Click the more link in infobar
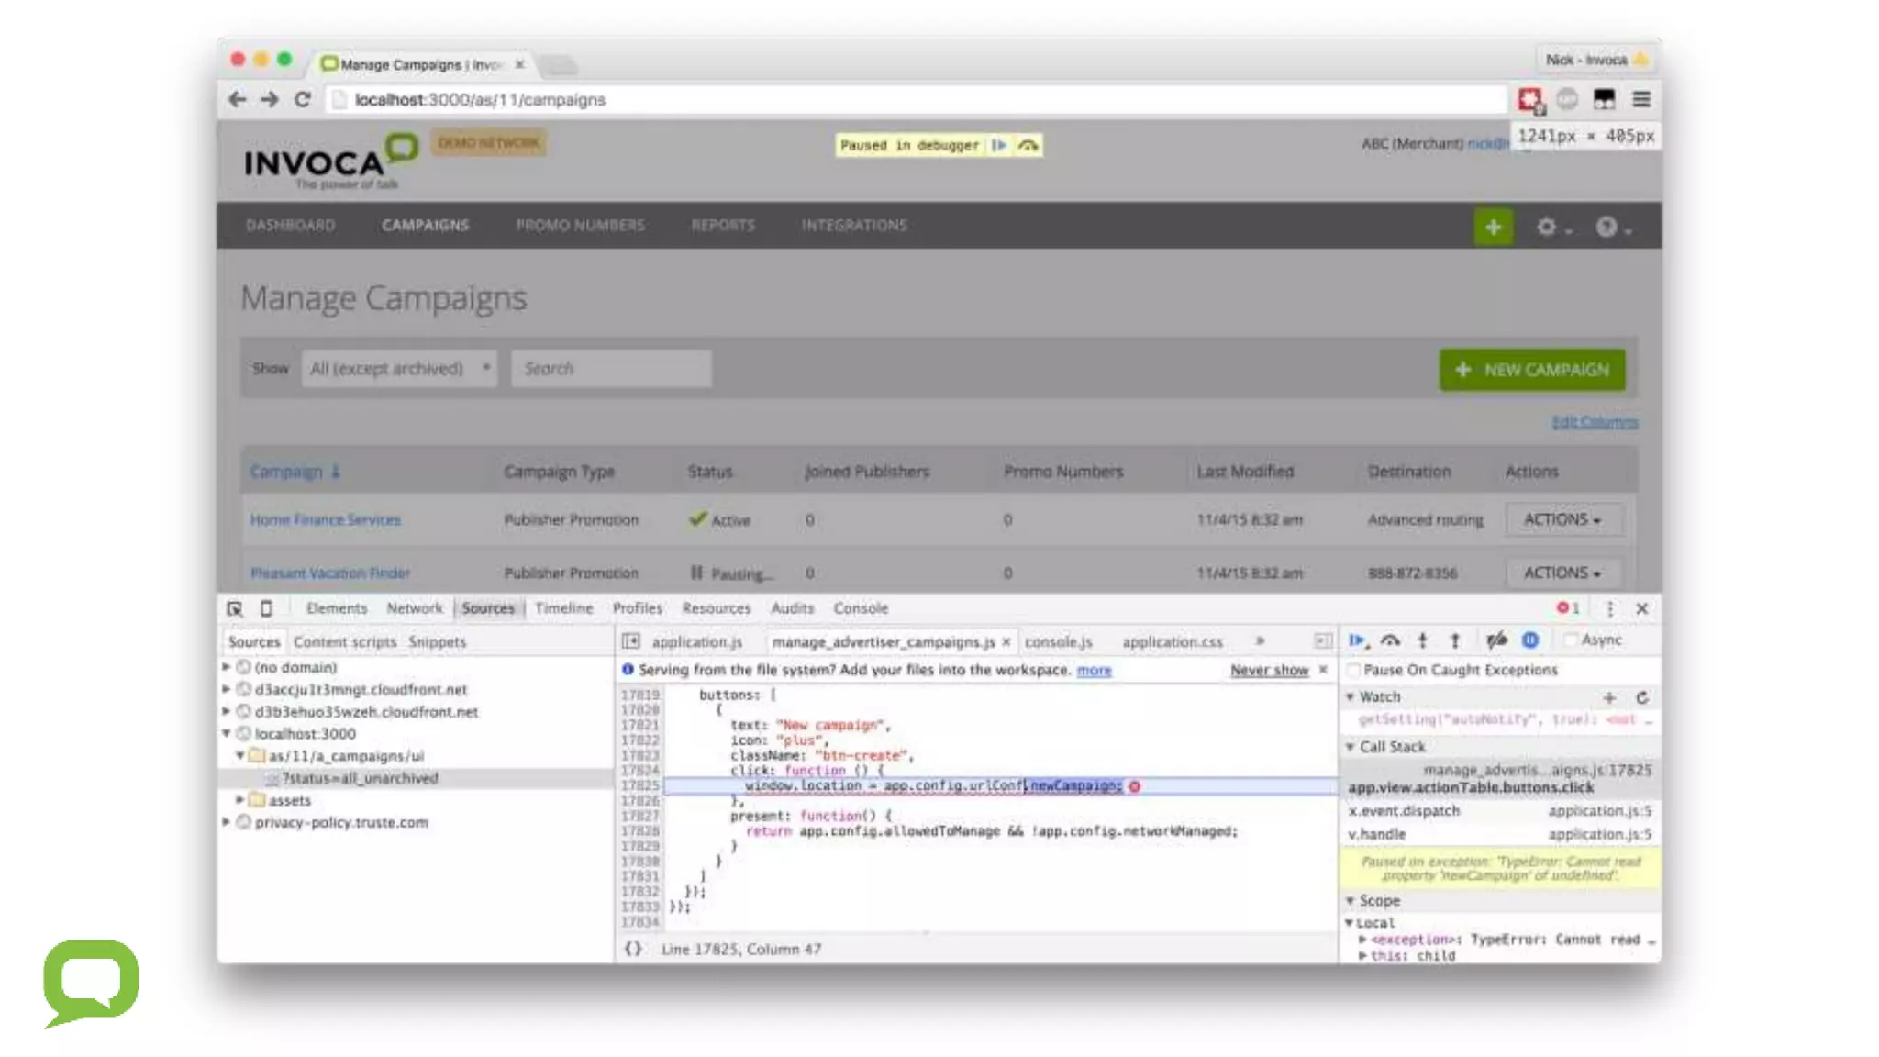1879x1057 pixels. click(x=1094, y=671)
